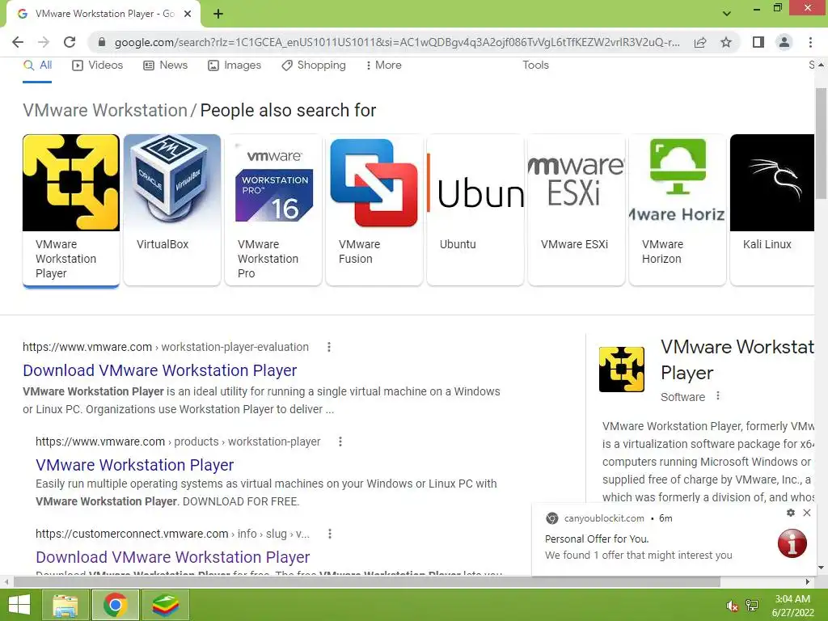Screen dimensions: 828x621
Task: View the site lock icon info
Action: [102, 42]
